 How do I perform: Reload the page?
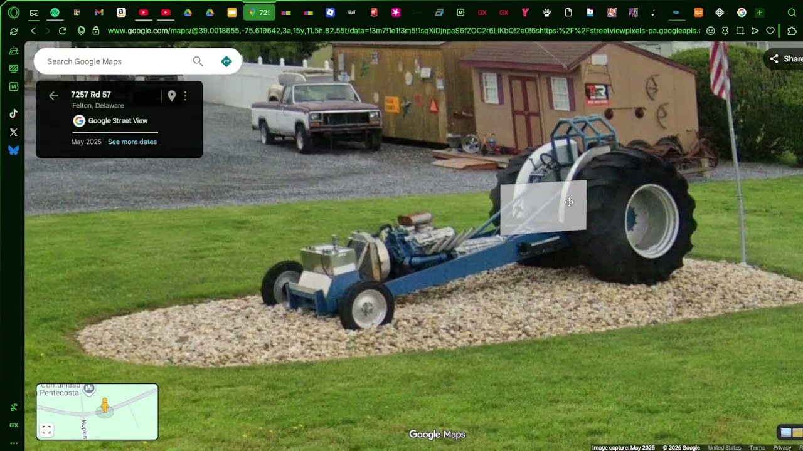pyautogui.click(x=63, y=31)
